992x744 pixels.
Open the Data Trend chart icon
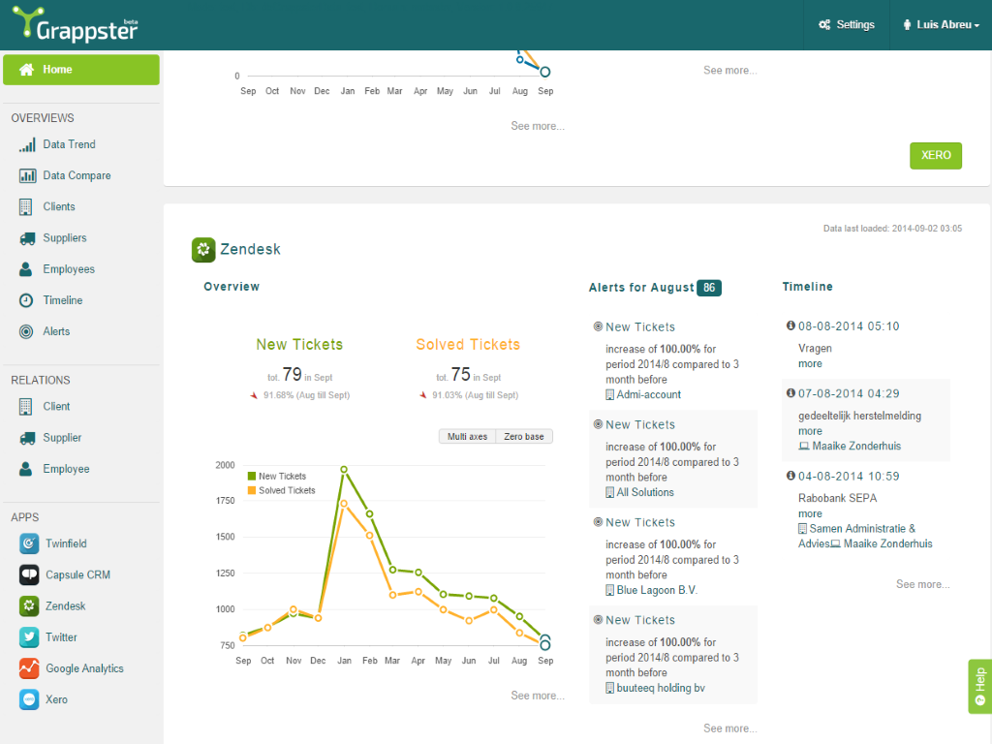(x=27, y=144)
